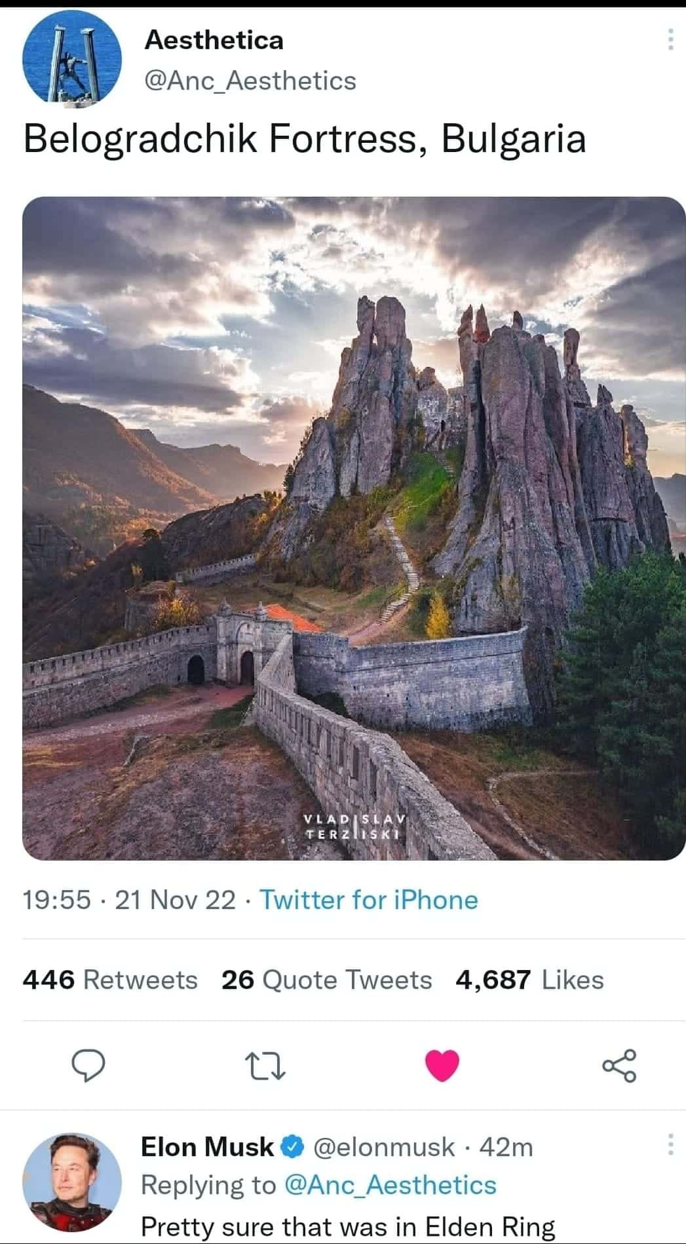Viewport: 686px width, 1244px height.
Task: Open the Belogradchik Fortress photo
Action: (x=354, y=528)
